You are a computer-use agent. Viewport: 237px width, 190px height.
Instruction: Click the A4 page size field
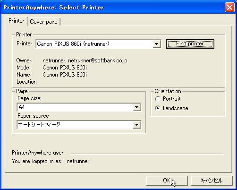(79, 107)
